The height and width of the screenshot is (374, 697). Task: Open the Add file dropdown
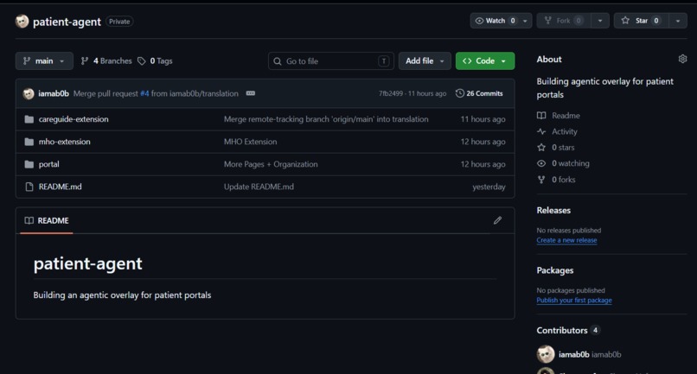pos(425,60)
